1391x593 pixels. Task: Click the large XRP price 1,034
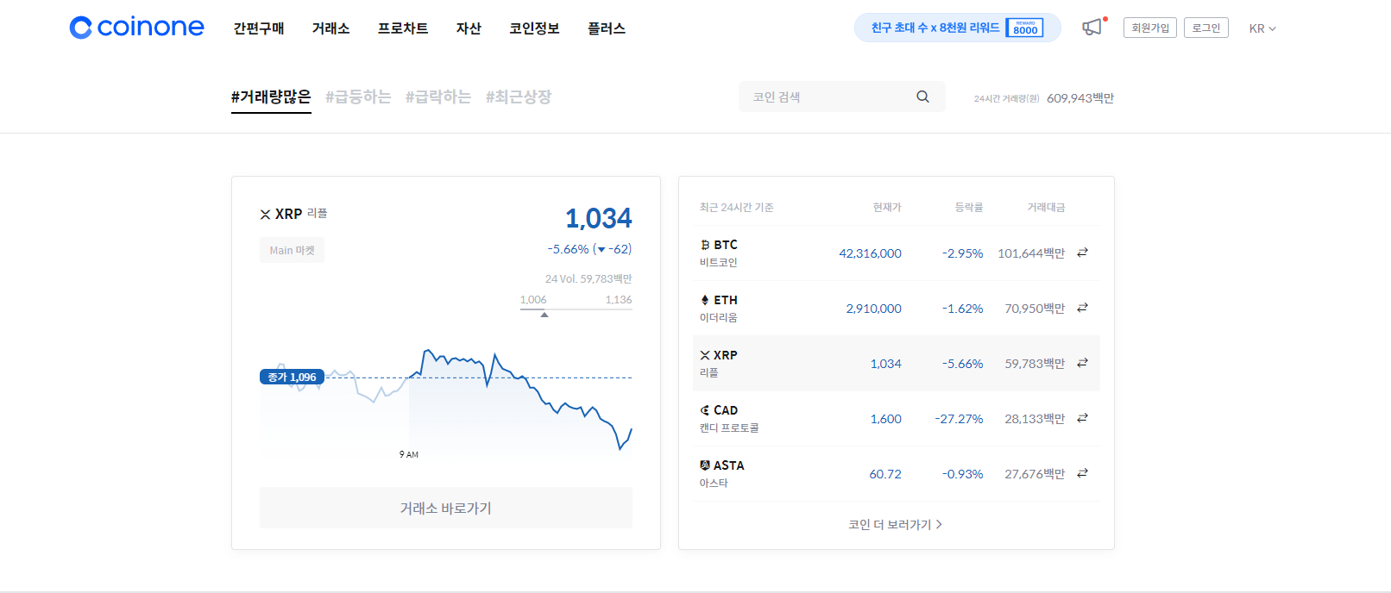click(599, 218)
